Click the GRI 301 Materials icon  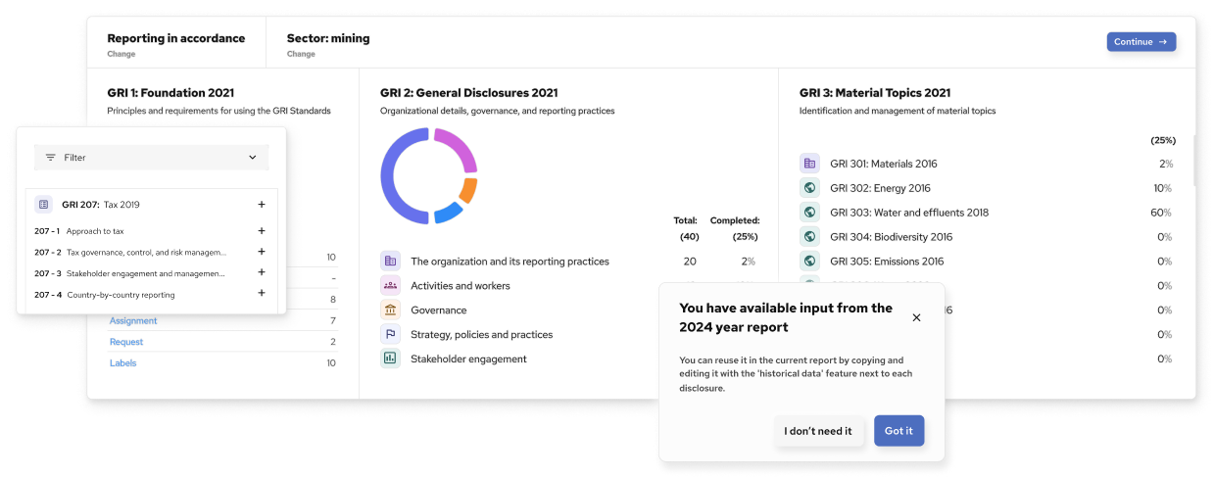[x=809, y=164]
